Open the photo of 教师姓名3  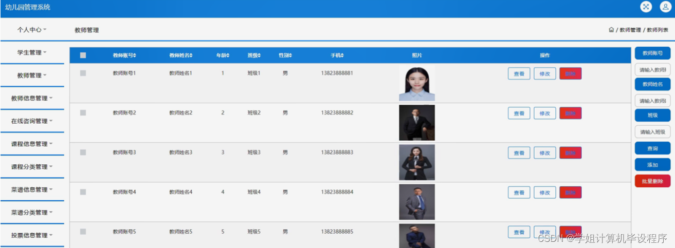(417, 162)
